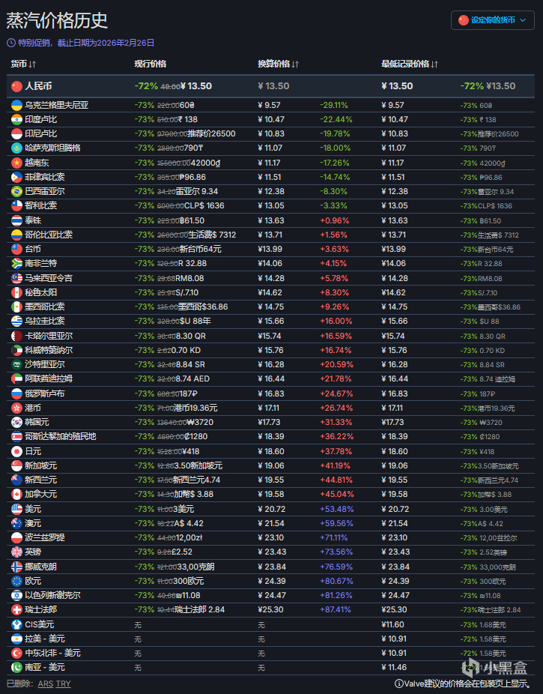Sort by the 最低记录价格 column header

pyautogui.click(x=410, y=64)
